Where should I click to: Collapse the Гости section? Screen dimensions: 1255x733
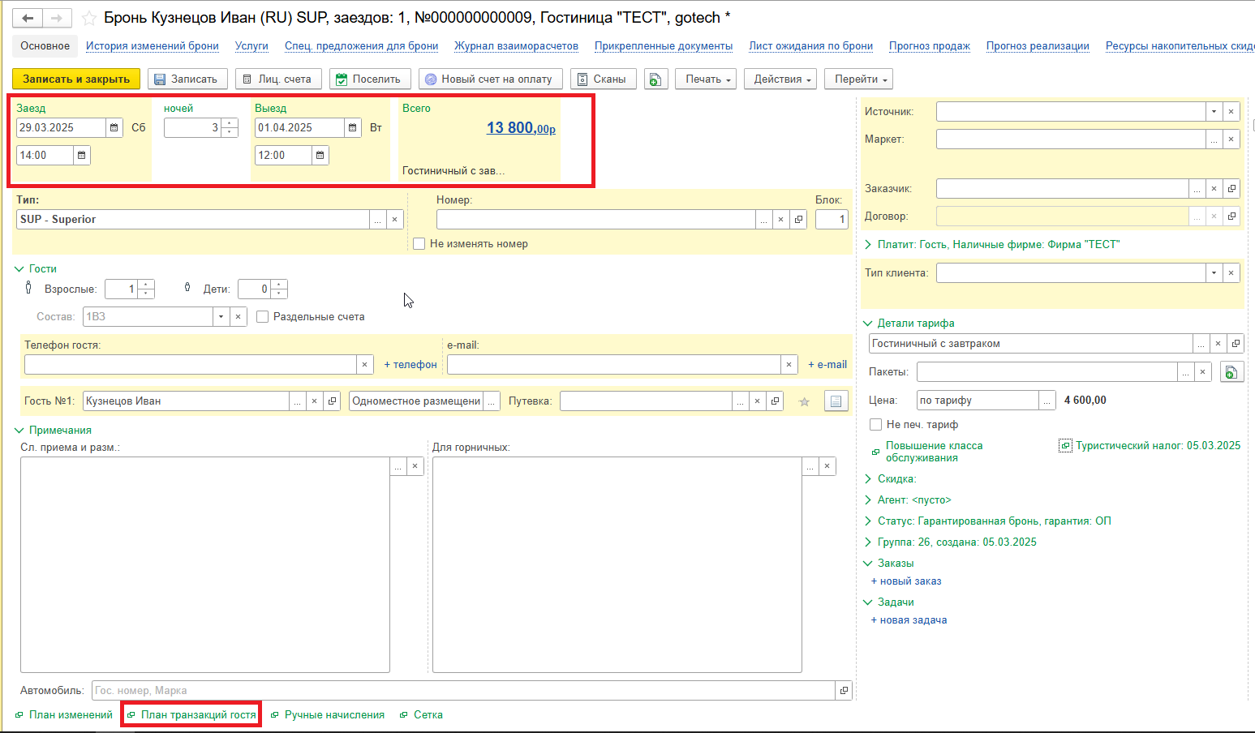[x=19, y=268]
